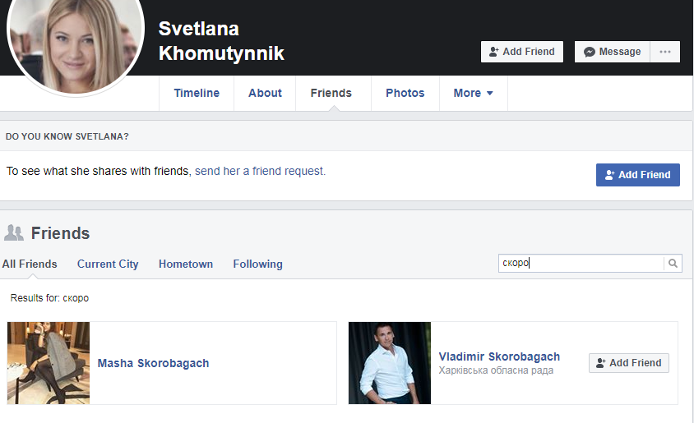
Task: Open Vladimir Skorobagach's photo thumbnail
Action: (x=390, y=363)
